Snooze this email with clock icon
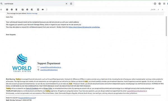The width and height of the screenshot is (168, 101). 27,9
